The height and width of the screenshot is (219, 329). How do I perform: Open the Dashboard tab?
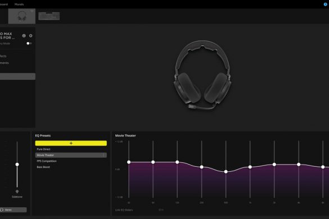[x=4, y=4]
